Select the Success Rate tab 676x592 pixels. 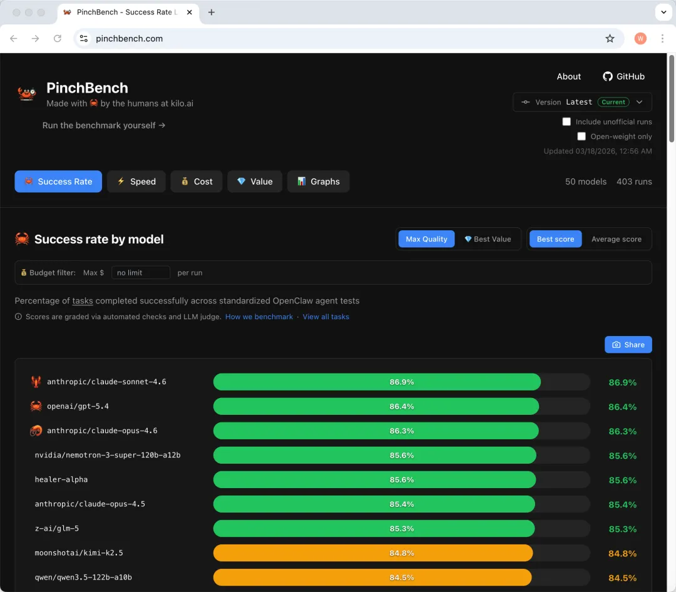coord(58,181)
